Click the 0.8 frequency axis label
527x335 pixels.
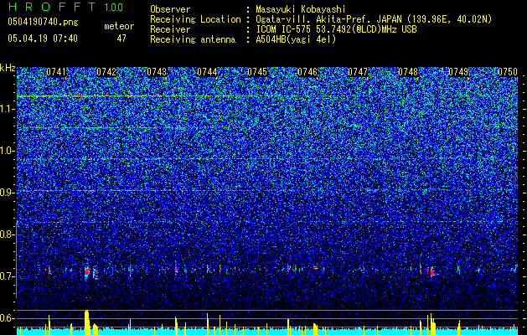tap(7, 234)
